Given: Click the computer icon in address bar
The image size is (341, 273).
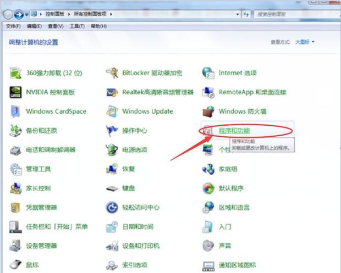Looking at the screenshot, I should pos(34,14).
